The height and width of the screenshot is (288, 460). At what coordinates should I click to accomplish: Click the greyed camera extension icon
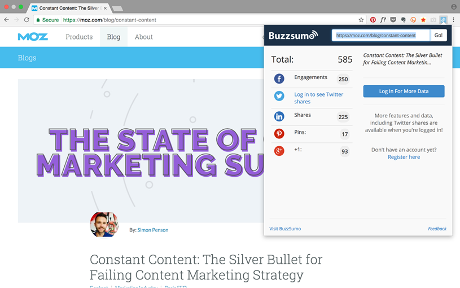coord(433,20)
